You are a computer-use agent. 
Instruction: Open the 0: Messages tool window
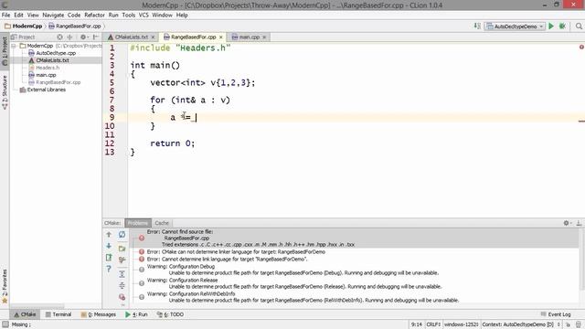[x=99, y=314]
